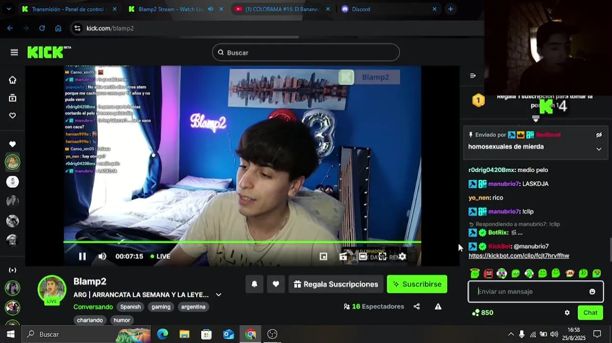Open OBS Studio from taskbar
Viewport: 612px width, 343px height.
tap(272, 334)
